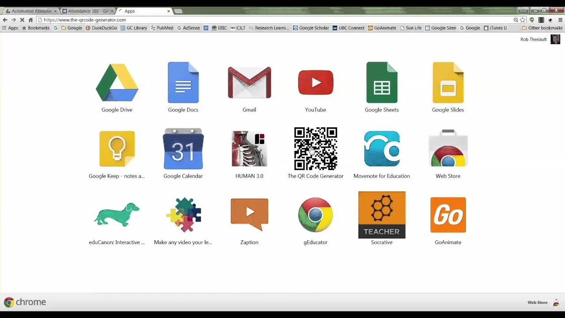Click the Rob Theriault name text

coord(533,39)
